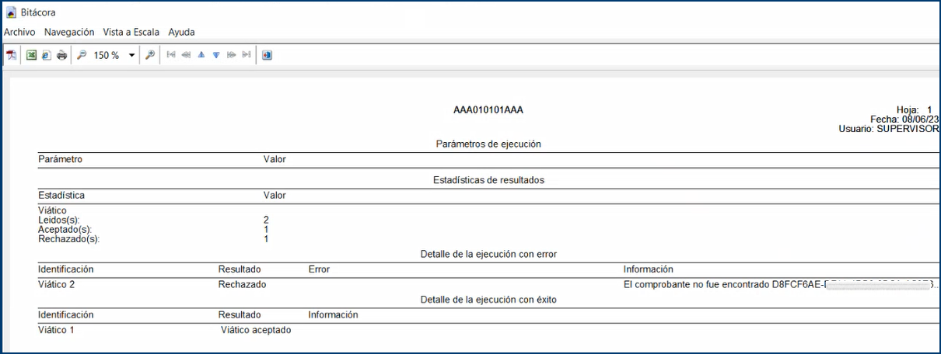
Task: Click the zoom-in magnifier icon
Action: coord(150,55)
